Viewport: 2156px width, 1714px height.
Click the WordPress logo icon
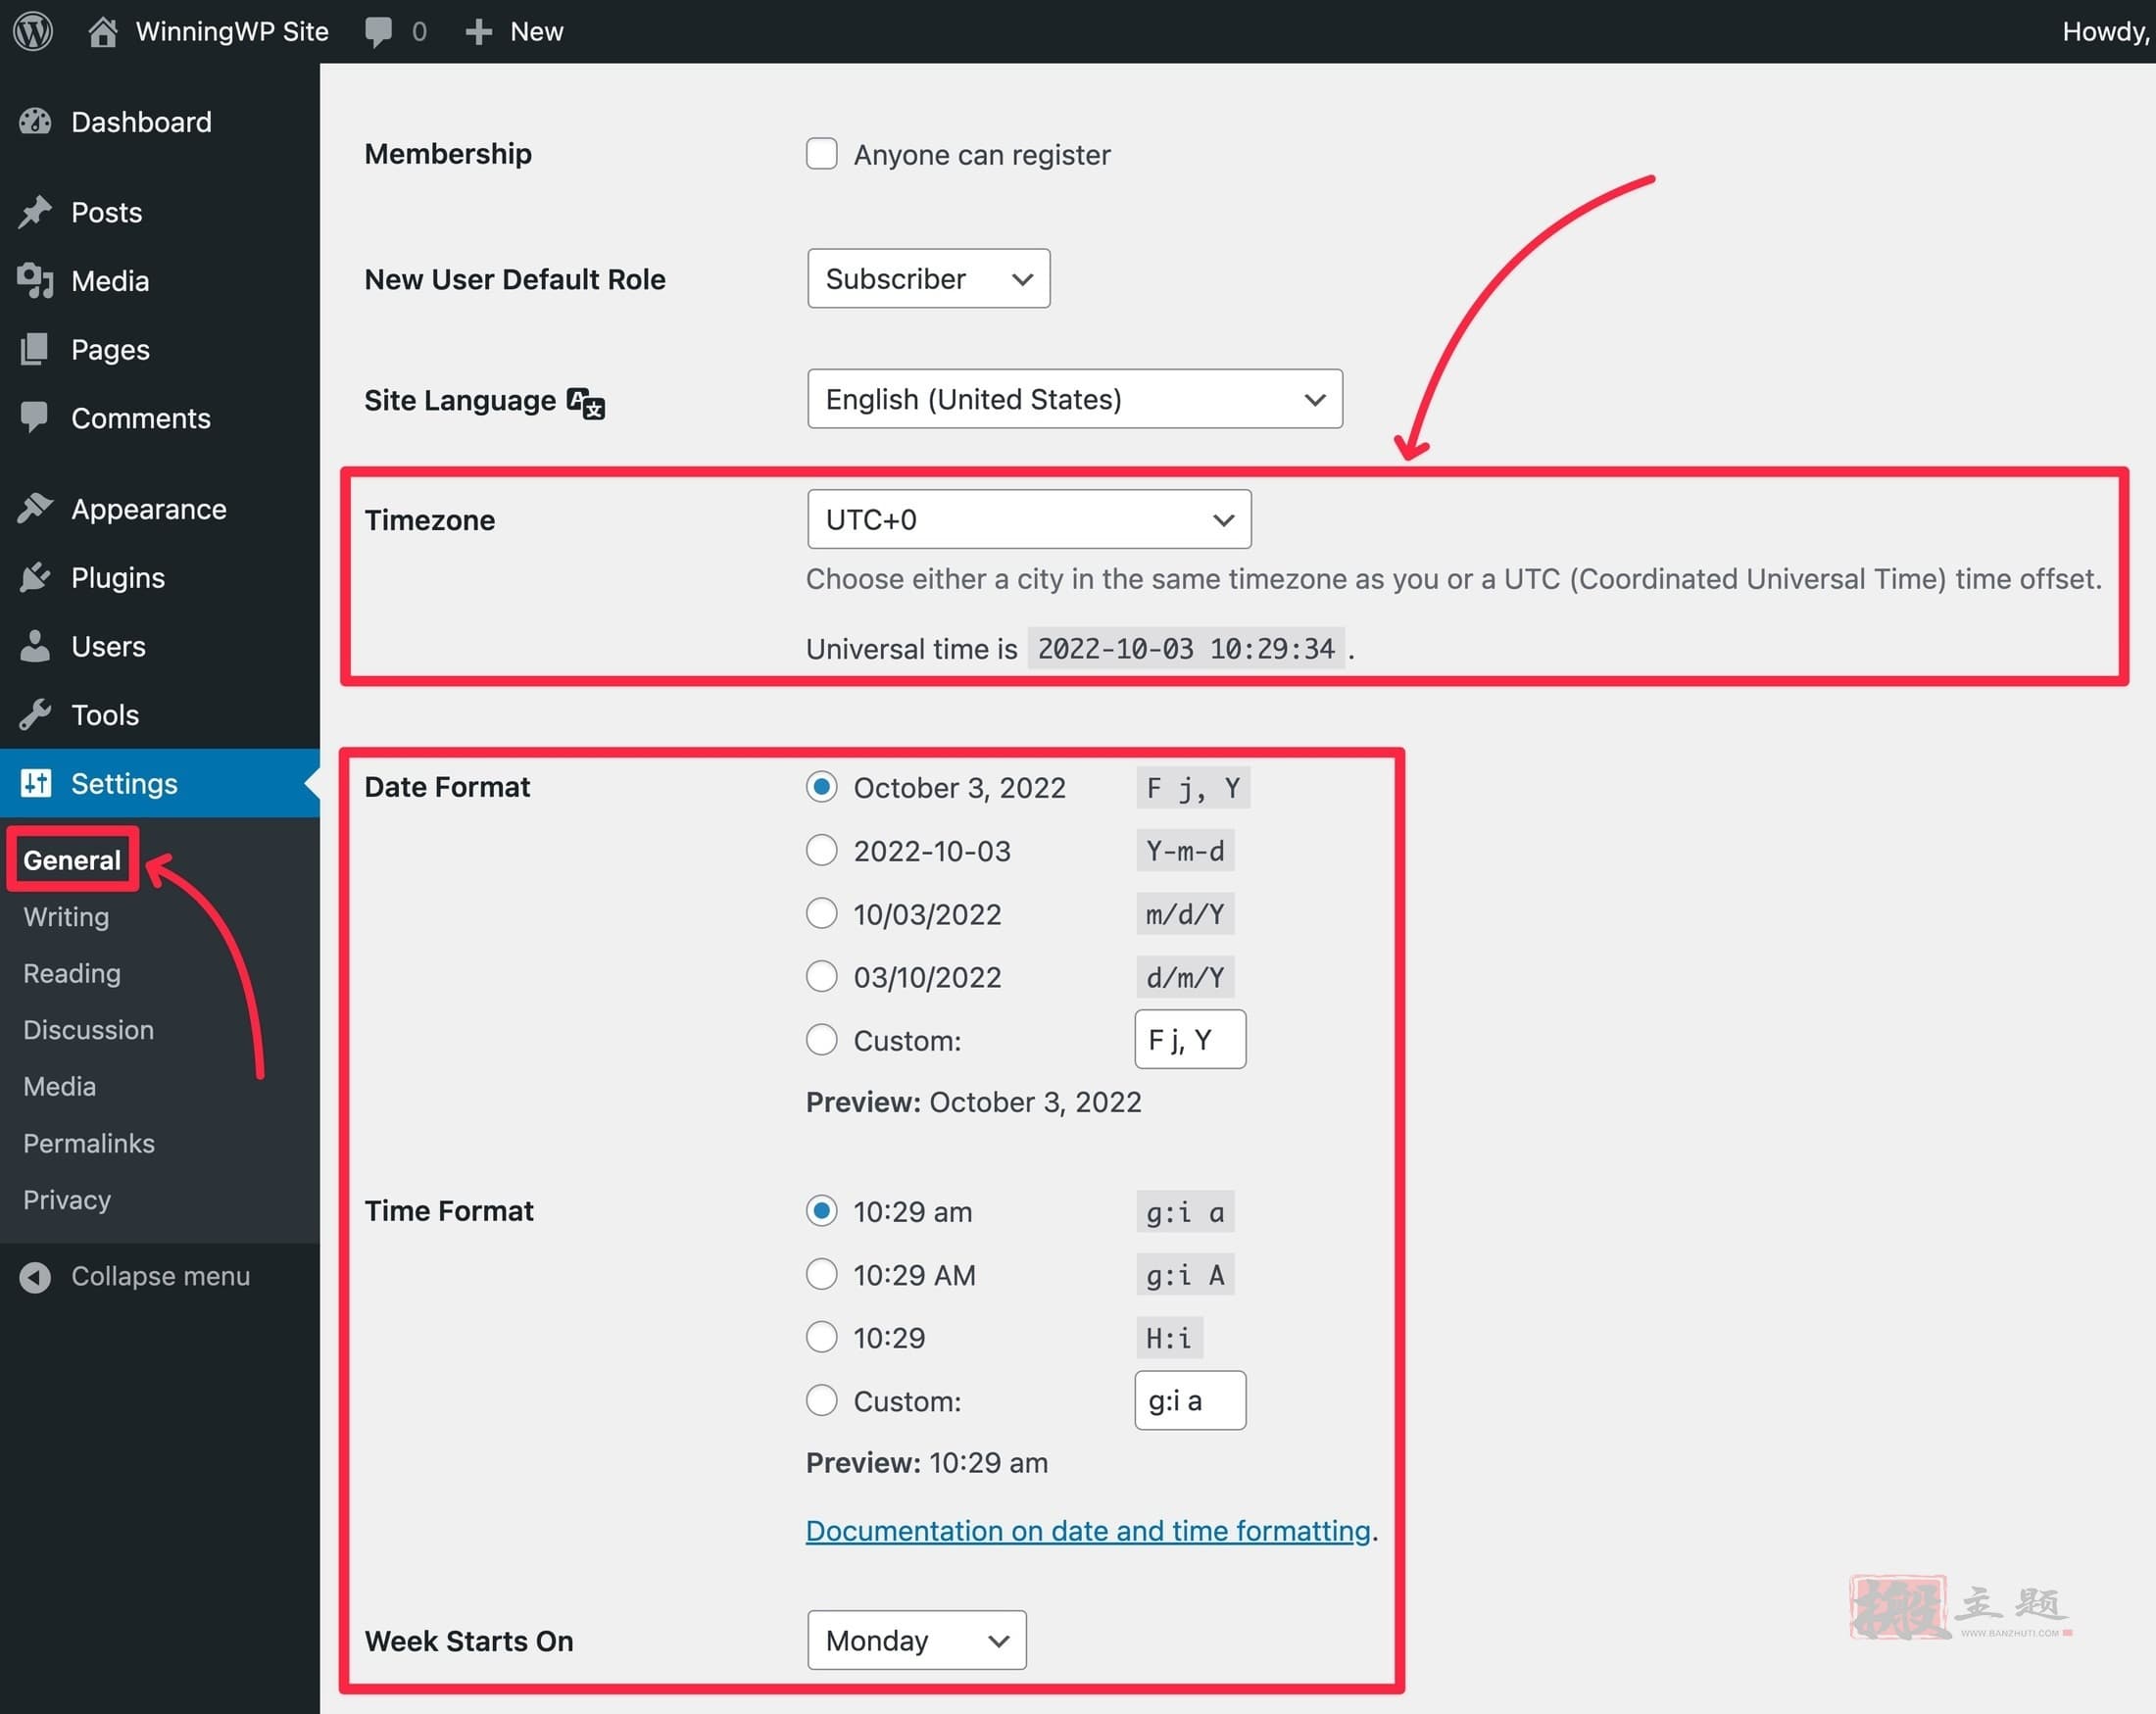point(33,31)
